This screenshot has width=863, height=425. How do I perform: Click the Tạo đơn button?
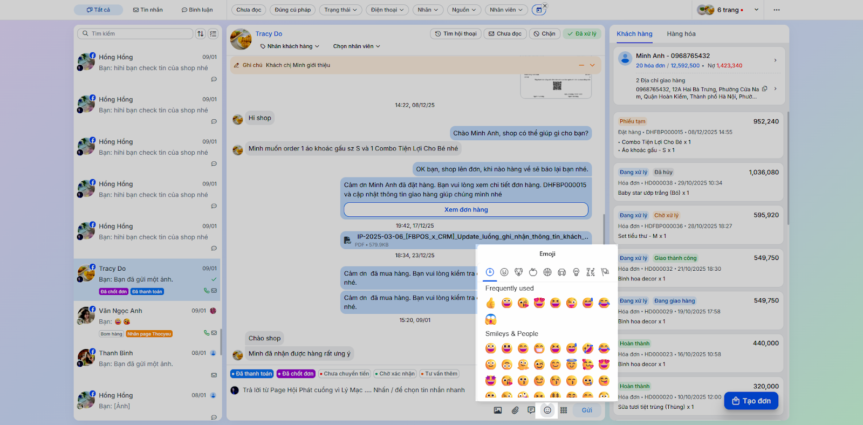[x=751, y=401]
